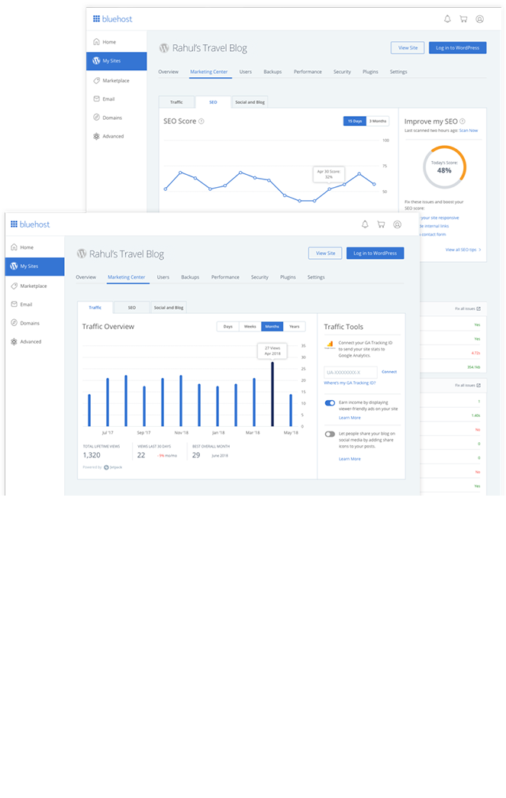Click the help icon next to SEO Score
Image resolution: width=506 pixels, height=798 pixels.
point(201,121)
